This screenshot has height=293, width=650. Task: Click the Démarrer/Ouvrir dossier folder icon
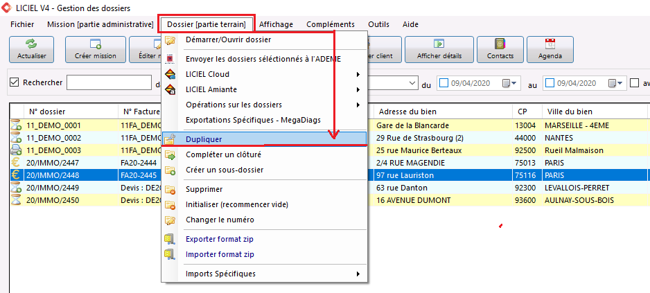coord(170,39)
